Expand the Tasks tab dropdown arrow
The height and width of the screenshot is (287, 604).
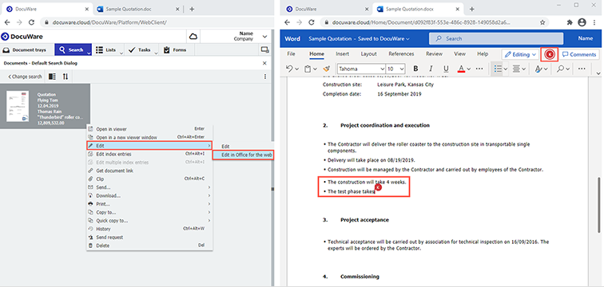(156, 53)
